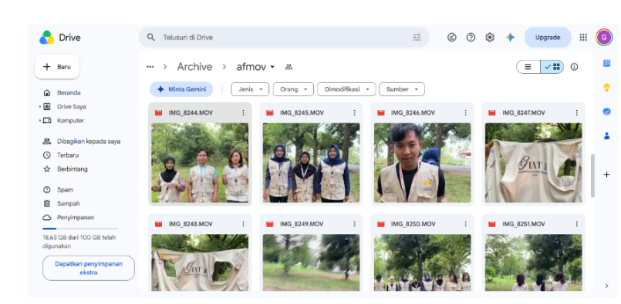The height and width of the screenshot is (304, 621).
Task: Click the IMG_8248.MOV file name
Action: coord(191,224)
